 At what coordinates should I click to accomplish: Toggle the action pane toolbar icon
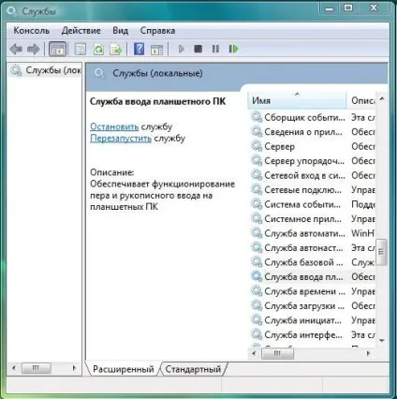[x=156, y=50]
